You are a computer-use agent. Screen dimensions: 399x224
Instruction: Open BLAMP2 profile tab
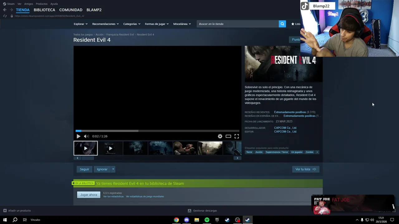pos(94,10)
